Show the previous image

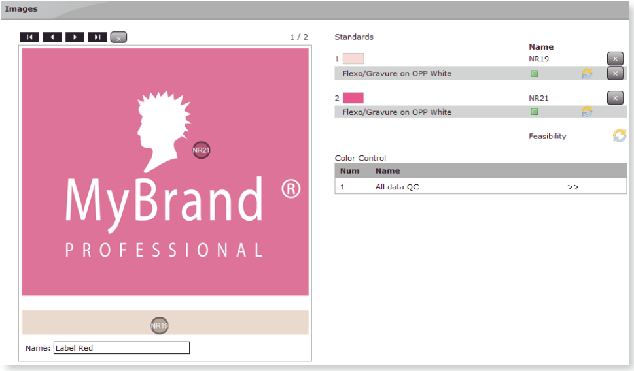[x=52, y=37]
